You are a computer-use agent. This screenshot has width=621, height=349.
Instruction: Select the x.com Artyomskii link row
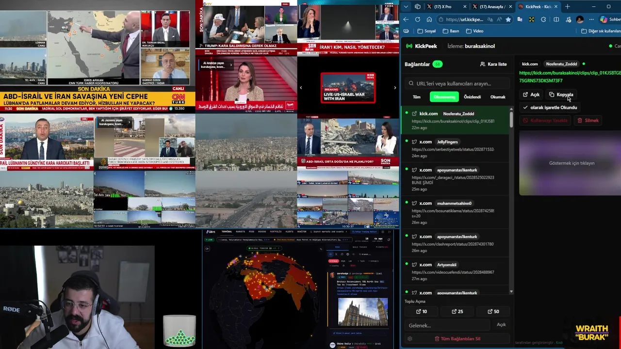(x=455, y=271)
